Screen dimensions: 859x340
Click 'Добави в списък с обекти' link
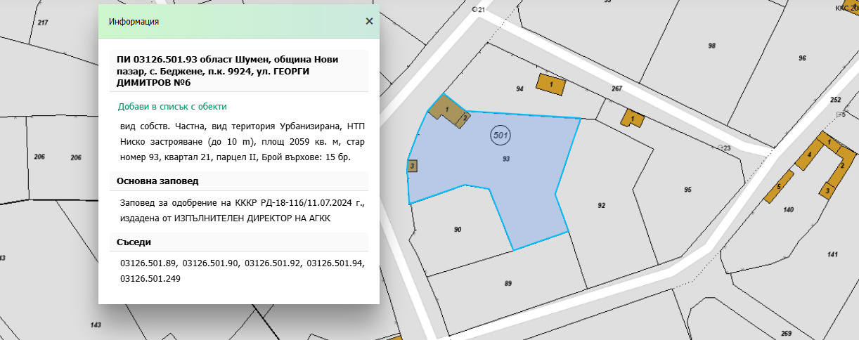point(172,106)
